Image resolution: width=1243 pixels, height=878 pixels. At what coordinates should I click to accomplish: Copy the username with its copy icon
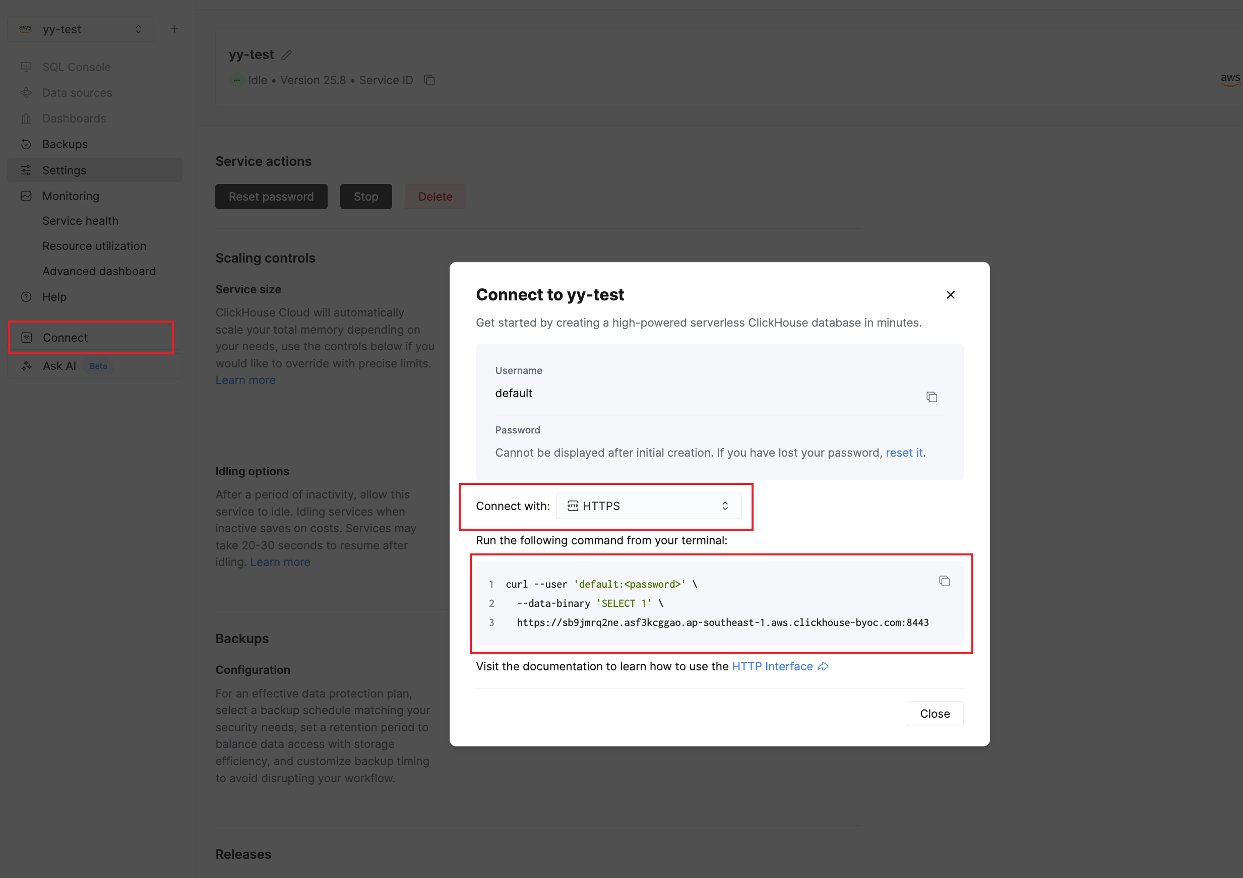click(931, 397)
